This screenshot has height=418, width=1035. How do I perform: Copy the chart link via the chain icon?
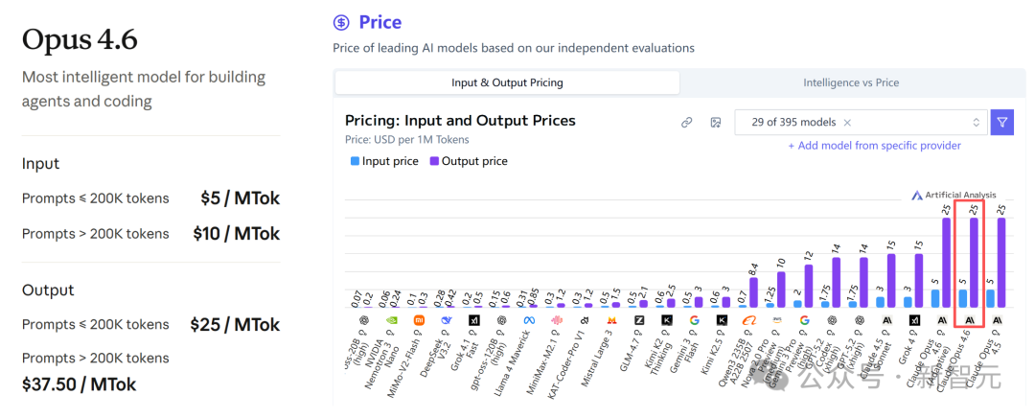click(686, 123)
